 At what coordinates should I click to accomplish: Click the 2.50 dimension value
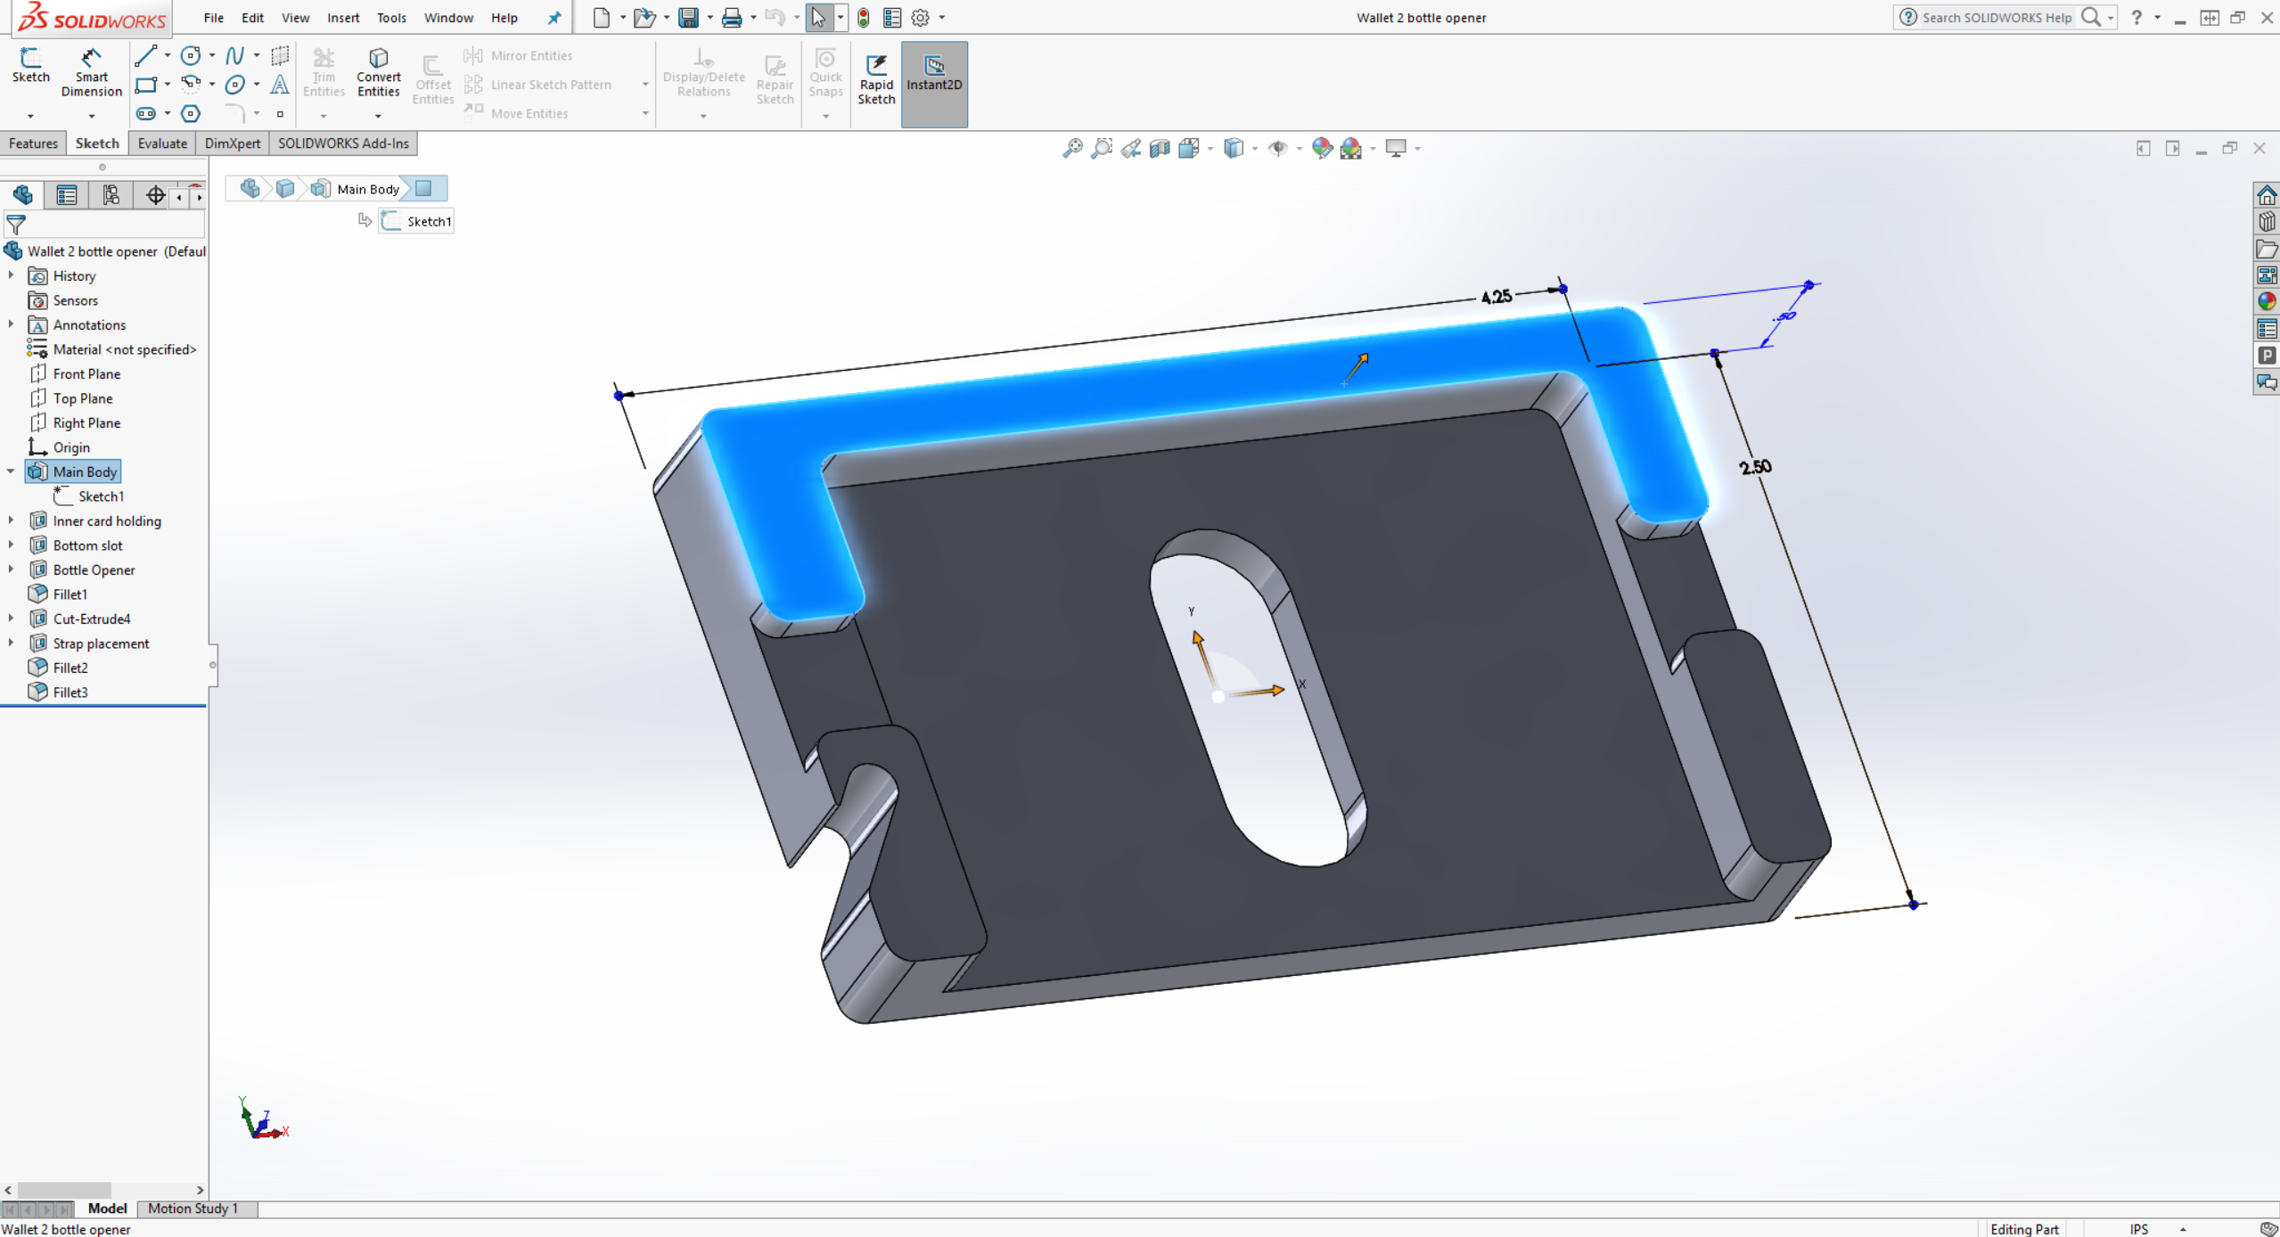1755,467
